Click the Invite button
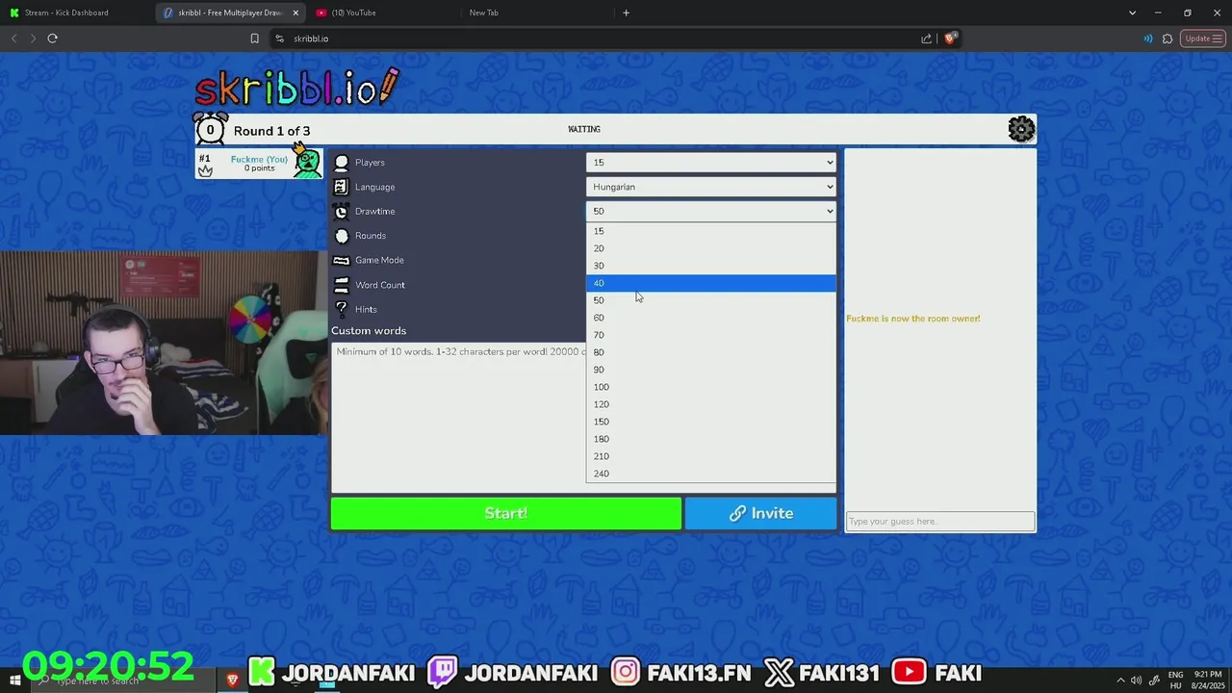Viewport: 1232px width, 693px height. click(760, 513)
